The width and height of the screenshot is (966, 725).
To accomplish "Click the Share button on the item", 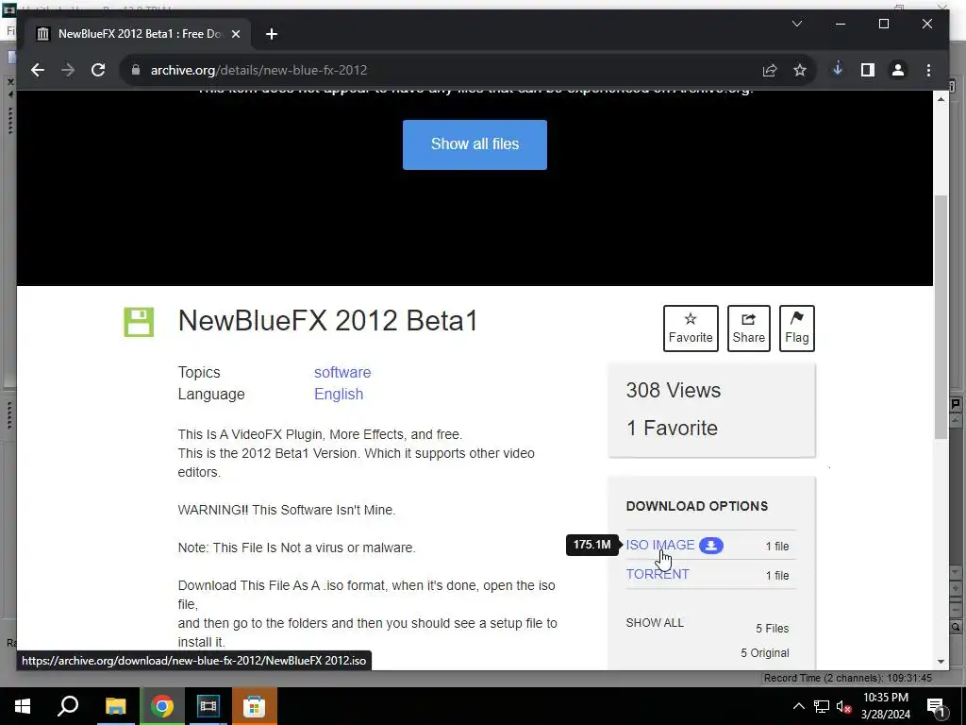I will (748, 329).
